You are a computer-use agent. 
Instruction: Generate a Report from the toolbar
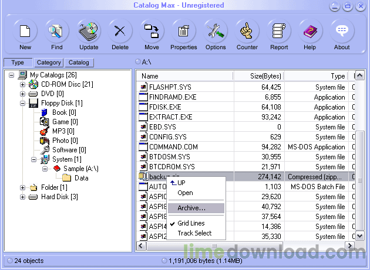(279, 31)
